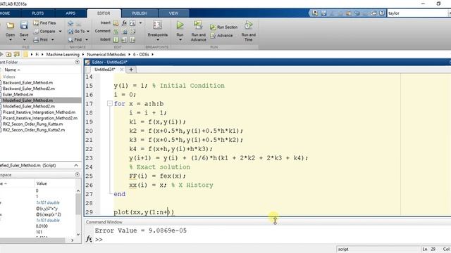Select RK2_Secon_Order_Rung_Kutta.m file

[33, 124]
